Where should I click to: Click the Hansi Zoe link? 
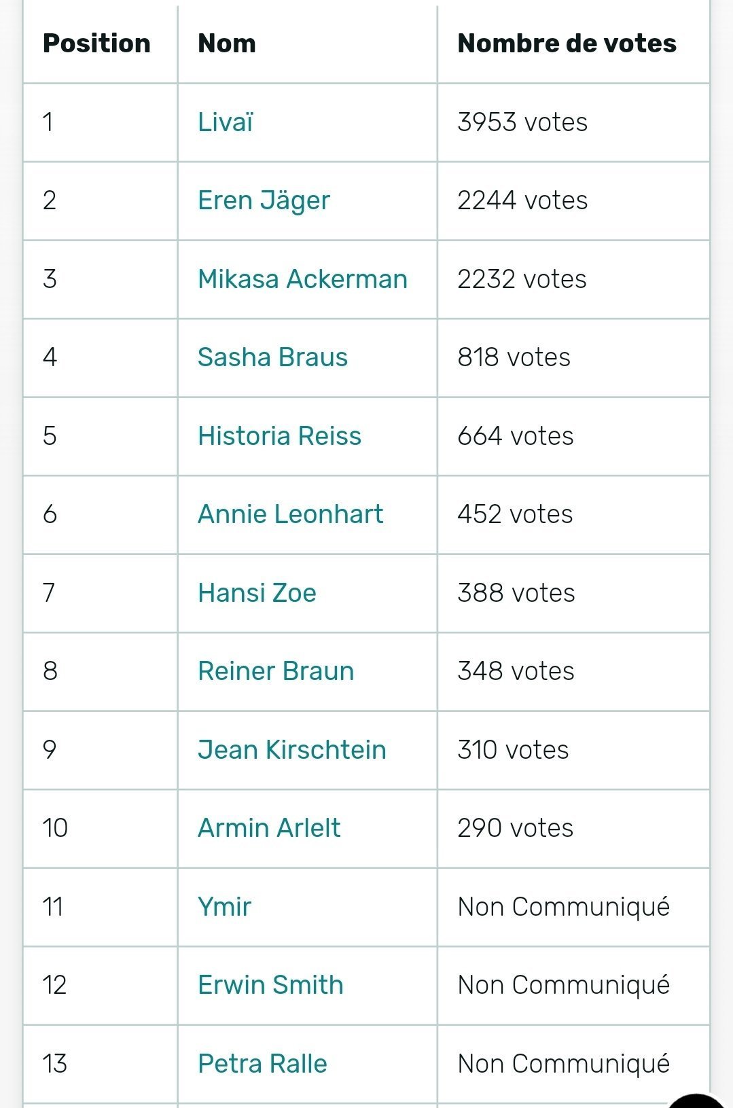(x=257, y=593)
